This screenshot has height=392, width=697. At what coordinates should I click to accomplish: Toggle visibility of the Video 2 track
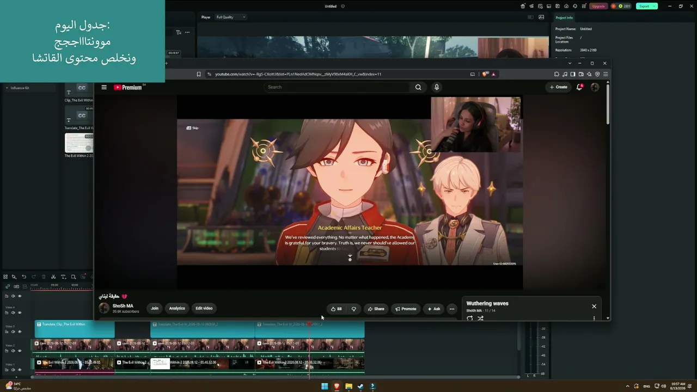(20, 351)
